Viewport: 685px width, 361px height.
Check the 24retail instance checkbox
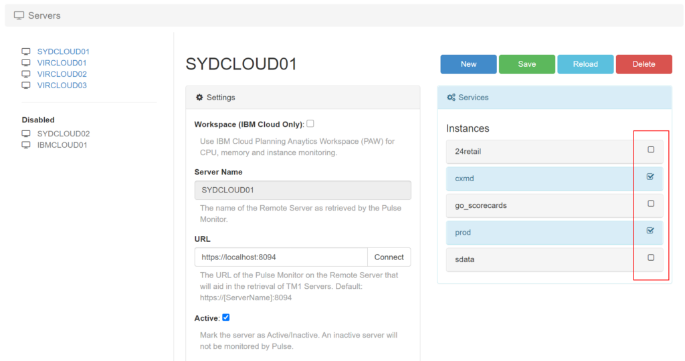pyautogui.click(x=650, y=150)
